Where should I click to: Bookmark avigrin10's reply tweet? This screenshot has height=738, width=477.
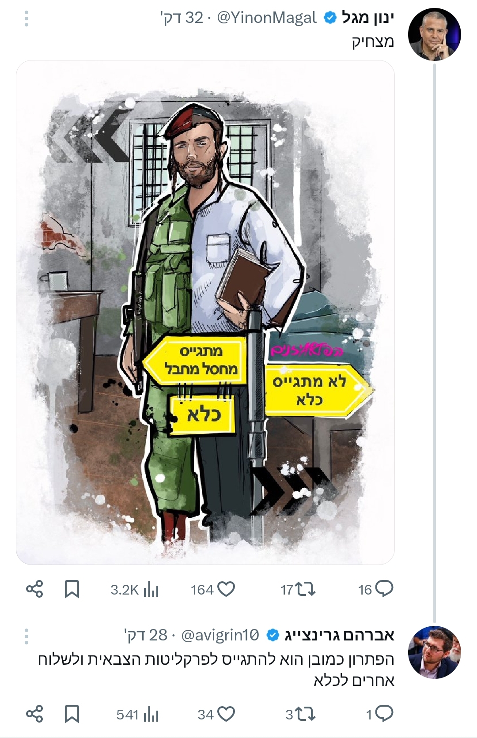click(x=72, y=714)
